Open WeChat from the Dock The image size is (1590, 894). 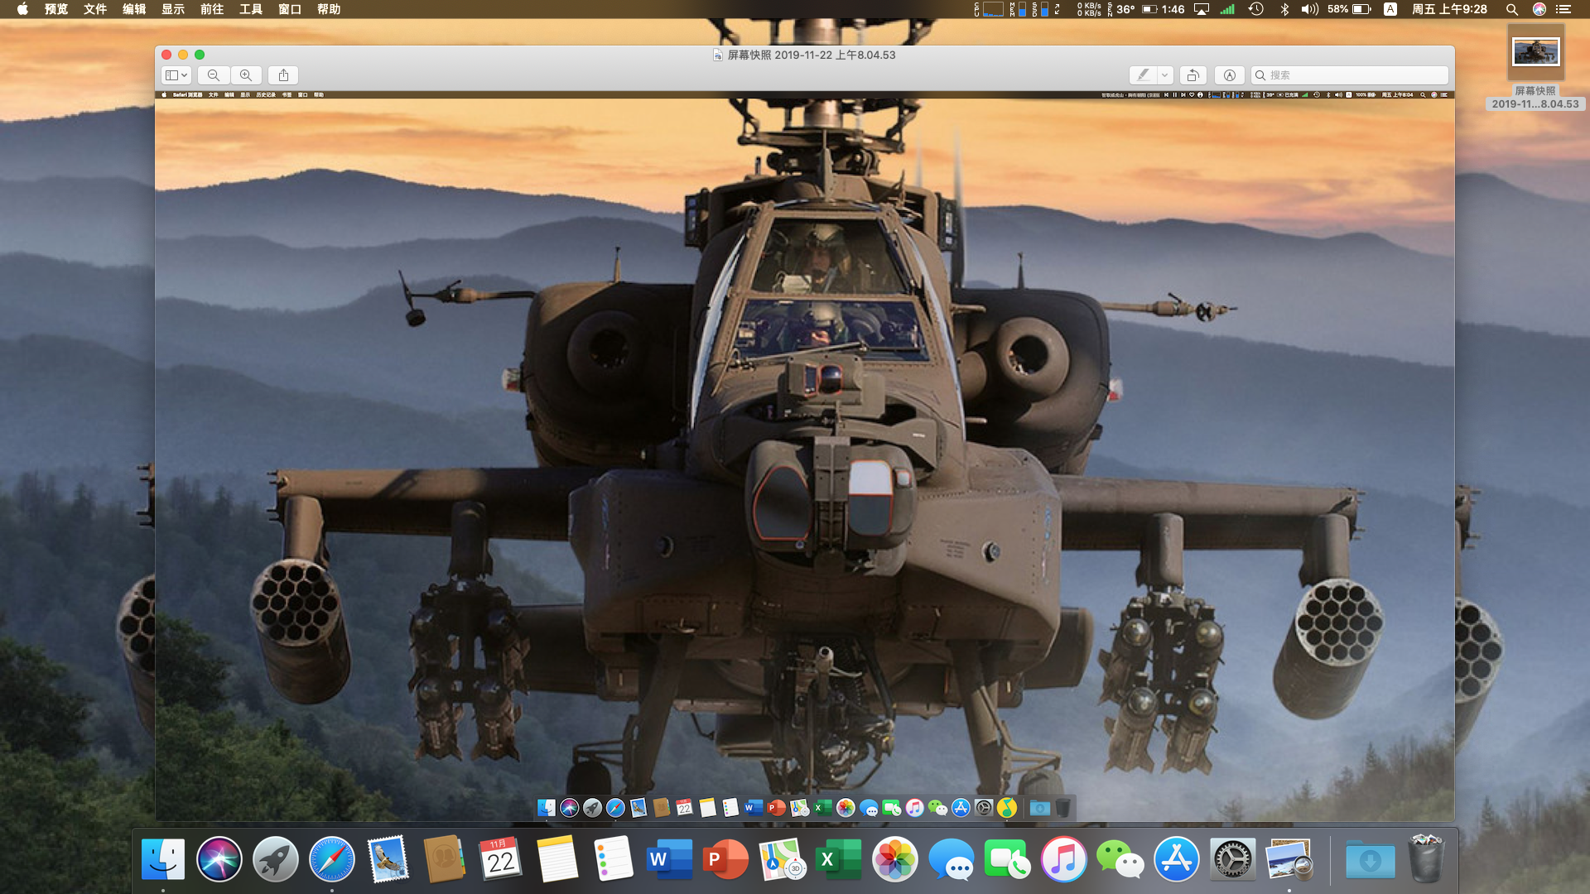[x=1120, y=859]
